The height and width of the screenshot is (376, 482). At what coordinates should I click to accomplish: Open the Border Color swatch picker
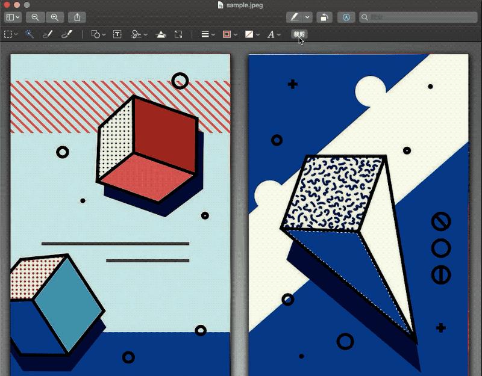[230, 34]
